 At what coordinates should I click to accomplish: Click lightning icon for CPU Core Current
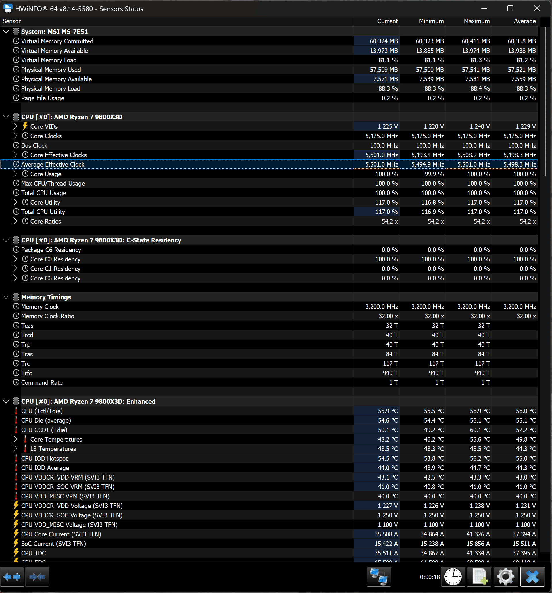(x=16, y=534)
